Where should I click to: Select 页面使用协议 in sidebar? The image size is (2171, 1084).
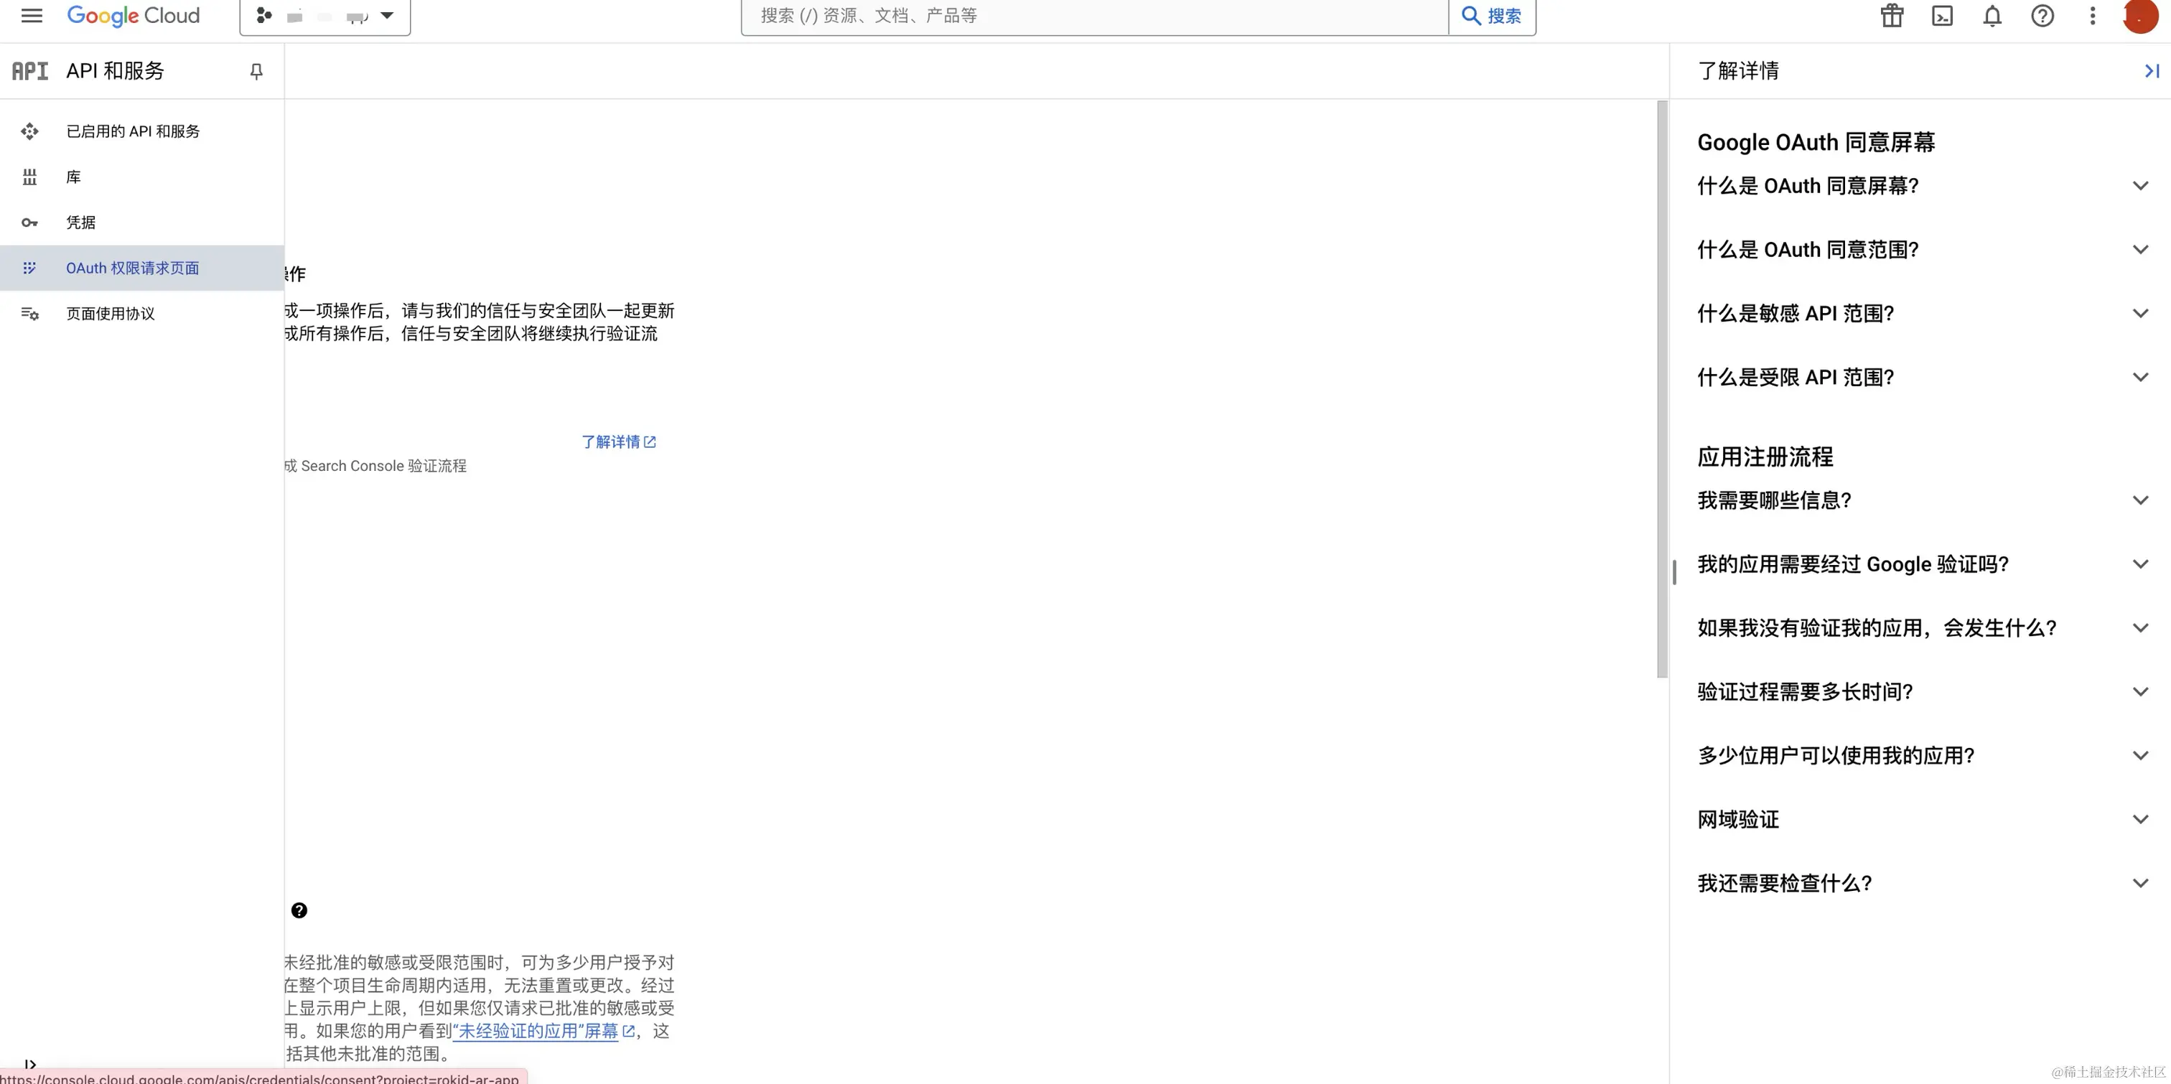[111, 314]
